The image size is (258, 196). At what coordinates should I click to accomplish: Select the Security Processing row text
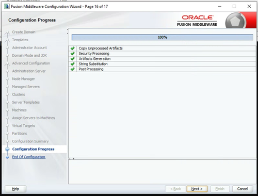94,54
